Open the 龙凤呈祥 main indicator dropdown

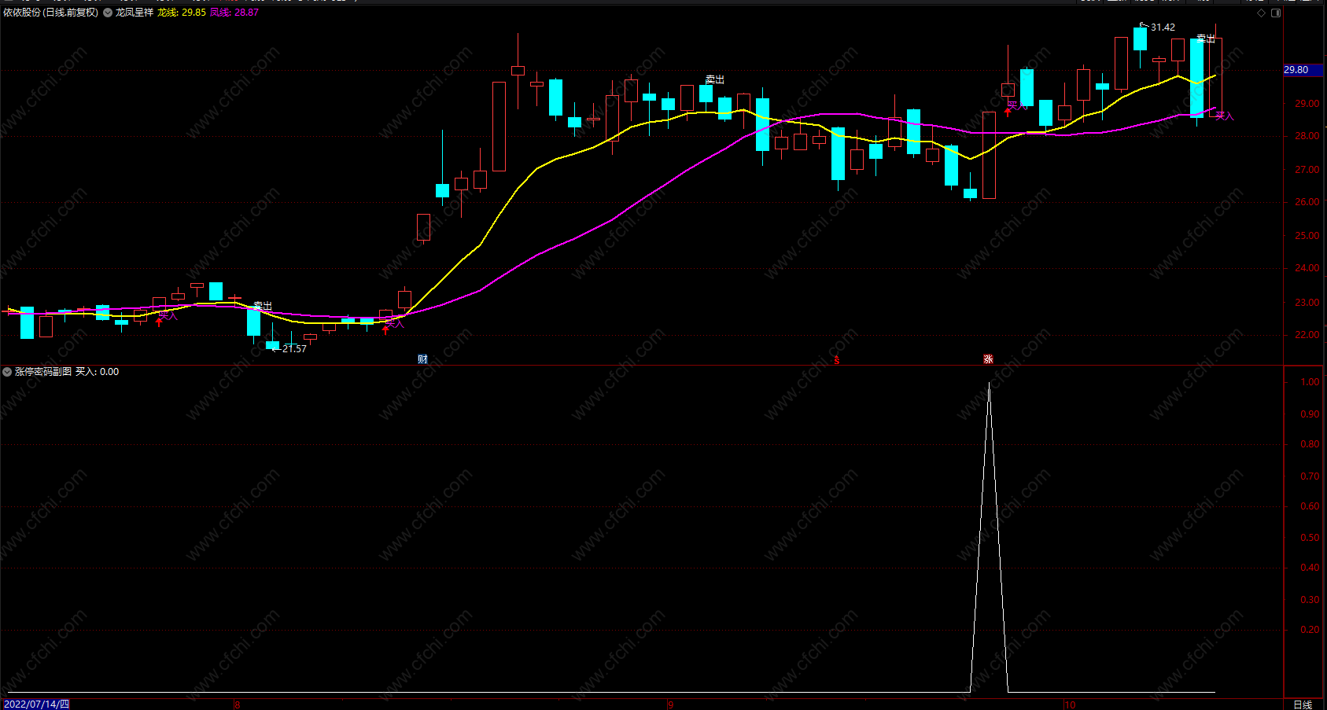pyautogui.click(x=108, y=13)
